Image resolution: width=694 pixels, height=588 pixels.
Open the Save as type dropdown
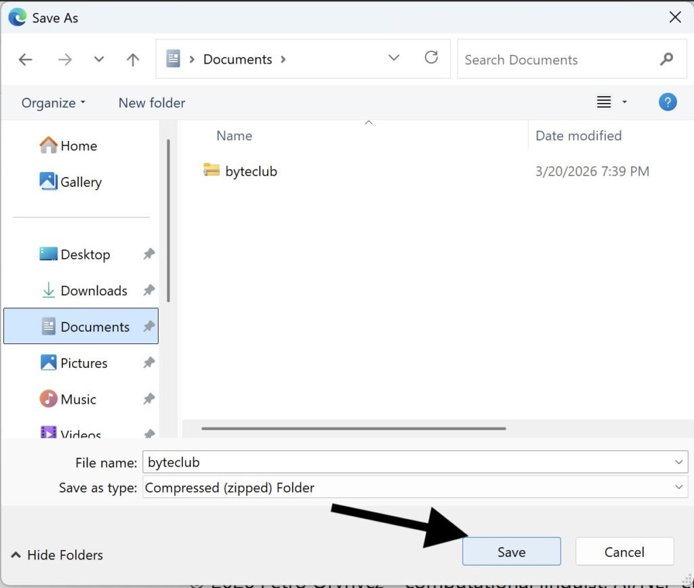[679, 487]
